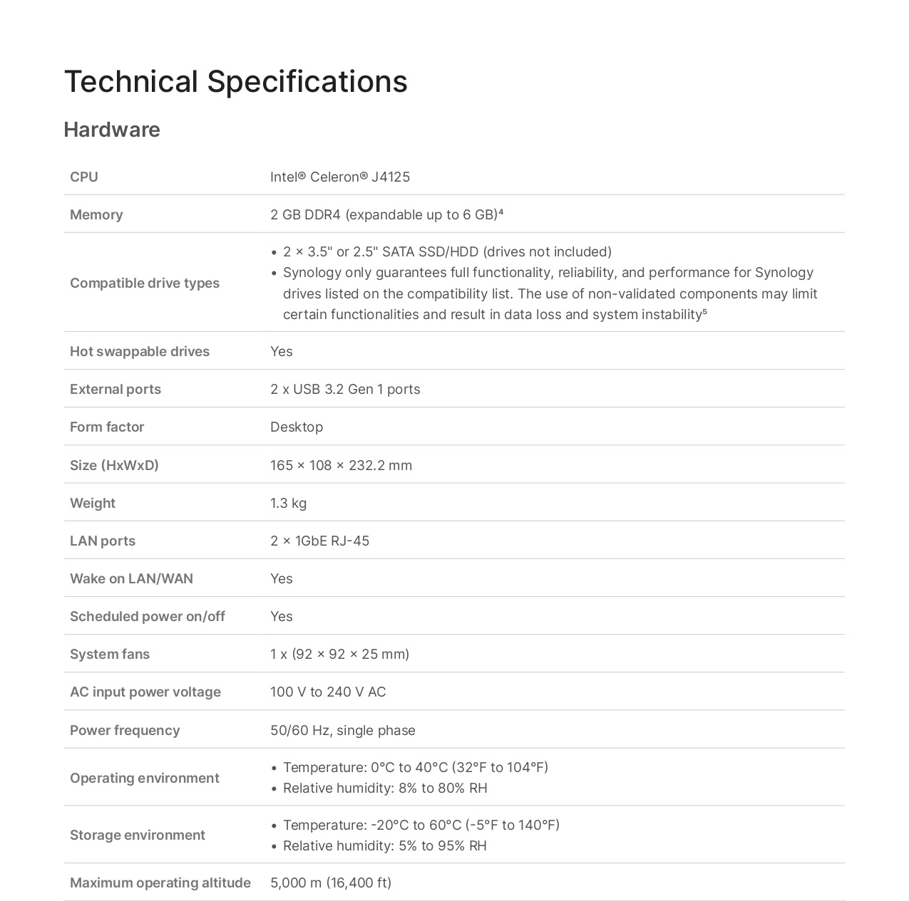Click the Memory row label
Screen dimensions: 909x901
(x=96, y=214)
